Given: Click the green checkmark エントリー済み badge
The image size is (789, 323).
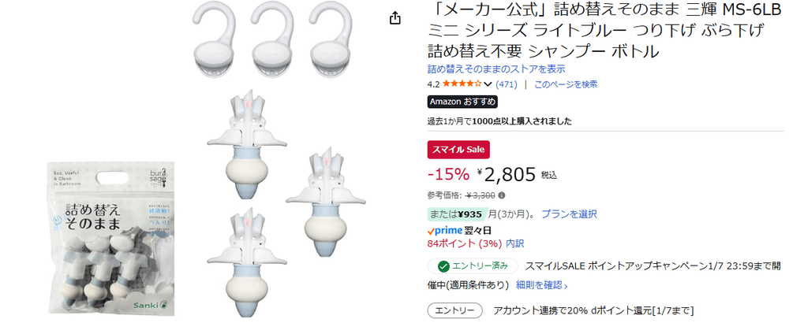Looking at the screenshot, I should 473,265.
